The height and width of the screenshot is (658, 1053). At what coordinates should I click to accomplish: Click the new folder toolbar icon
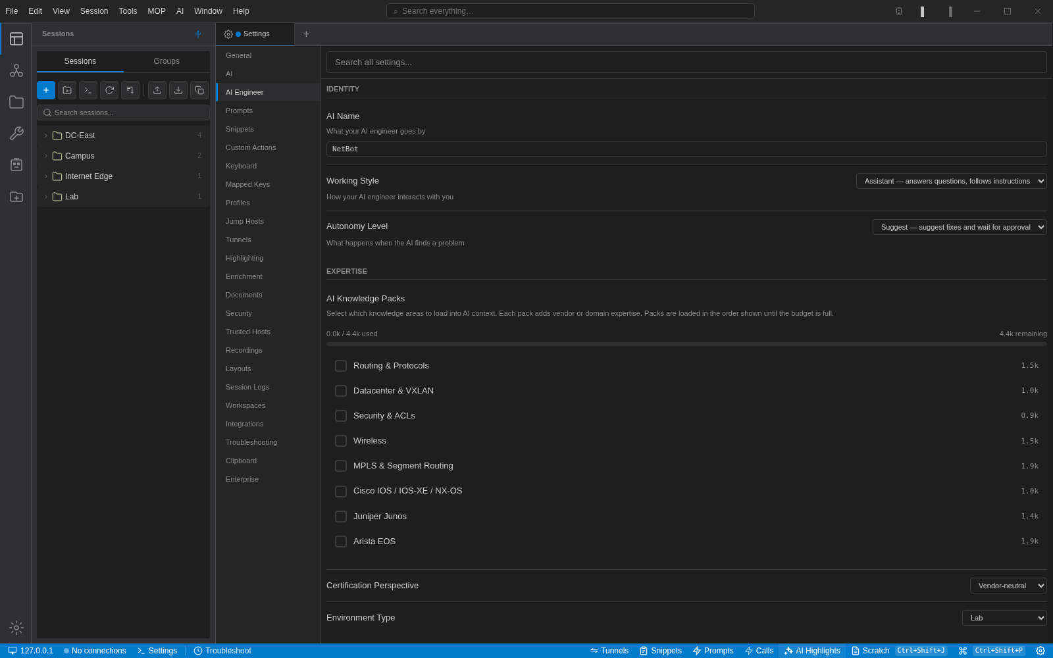[67, 90]
